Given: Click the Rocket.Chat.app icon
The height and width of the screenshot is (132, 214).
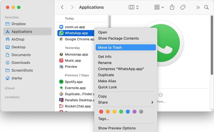Looking at the screenshot, I should tap(61, 106).
